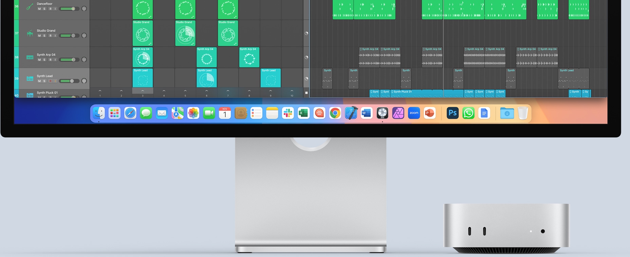Trigger the Synth Arp 04 cell in scene 8
Viewport: 630px width, 257px height.
click(249, 57)
